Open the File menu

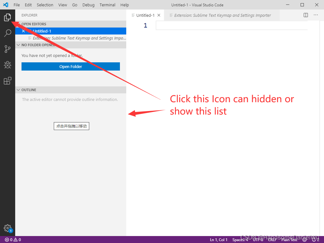pos(16,5)
